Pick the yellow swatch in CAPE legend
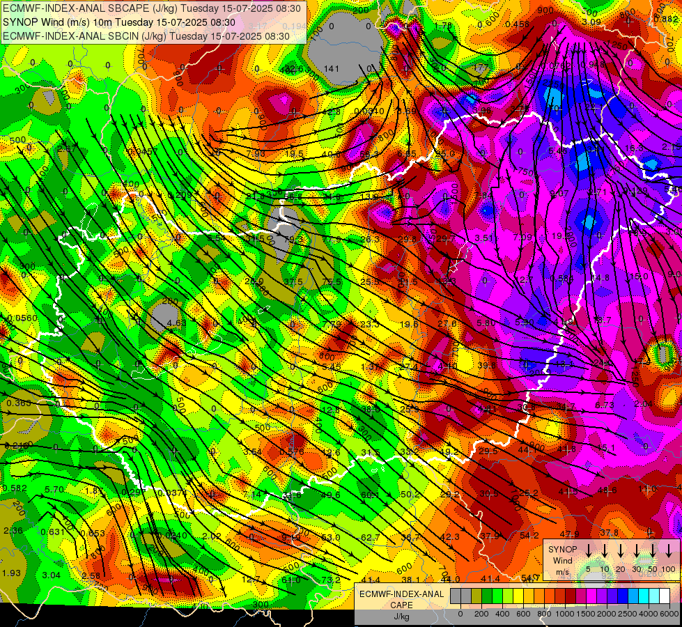 (x=518, y=596)
